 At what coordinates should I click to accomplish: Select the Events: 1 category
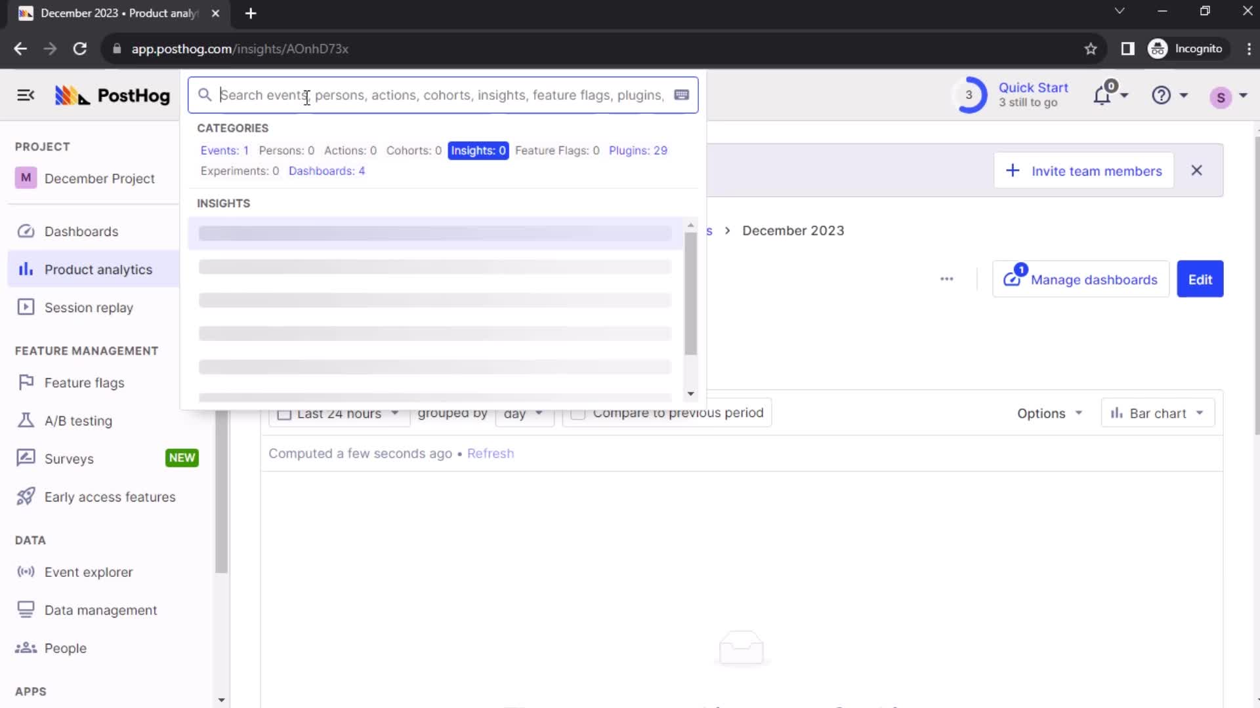click(x=224, y=150)
